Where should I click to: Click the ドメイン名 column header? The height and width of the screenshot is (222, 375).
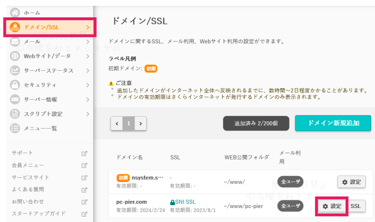(129, 157)
